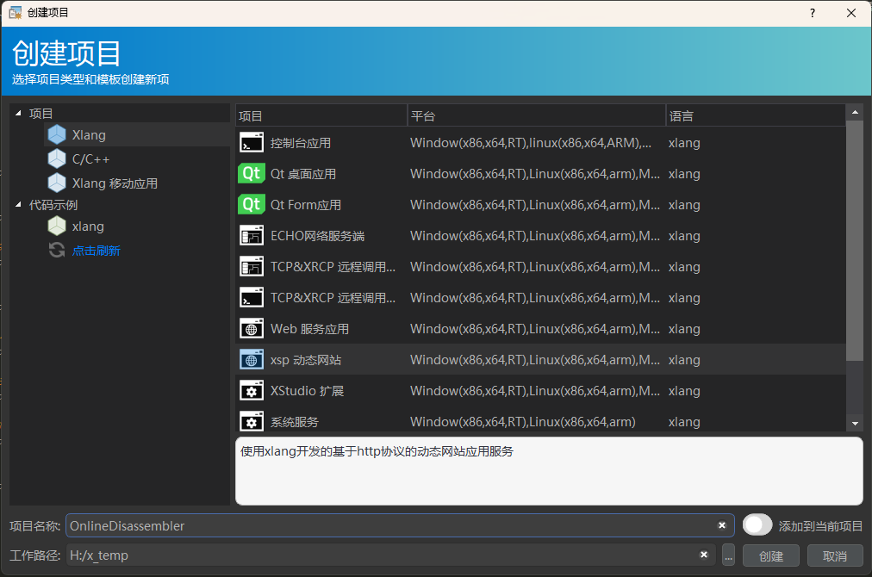Select the xsp 动态网站 template name
Image resolution: width=872 pixels, height=577 pixels.
(306, 360)
